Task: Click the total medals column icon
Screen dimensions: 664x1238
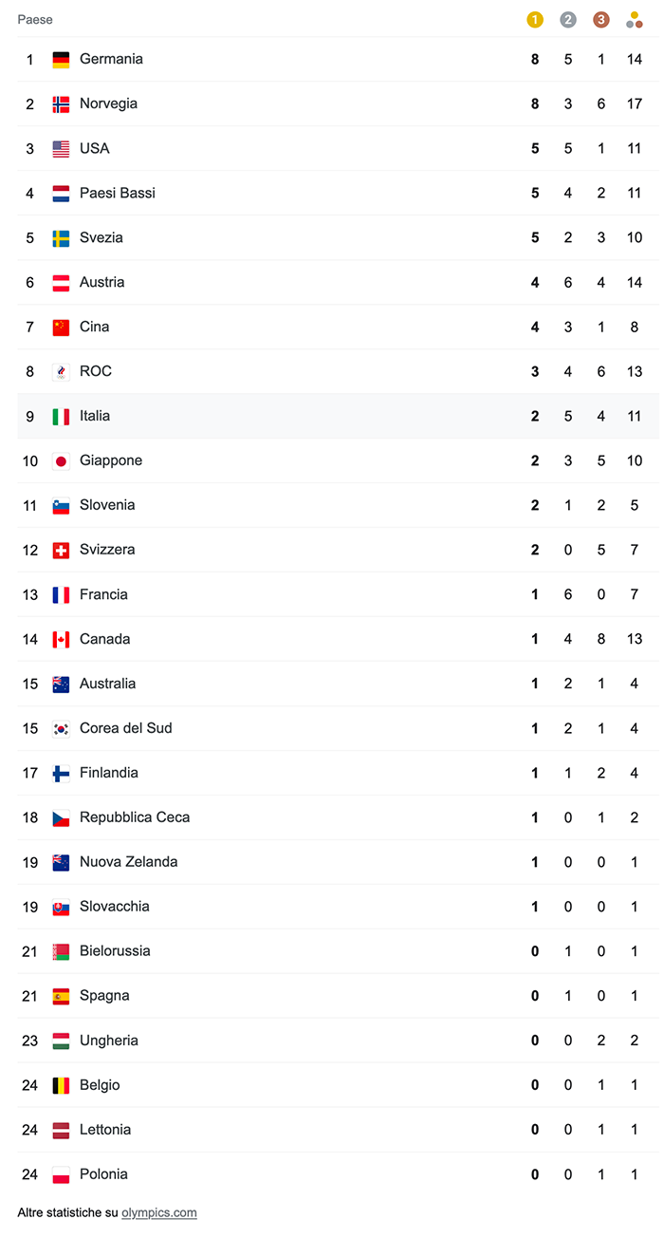Action: click(x=635, y=20)
